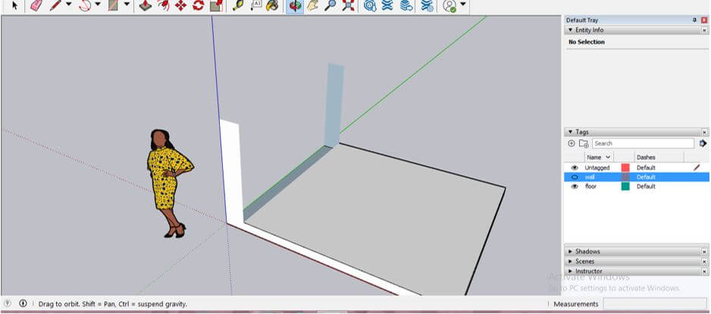
Task: Select the floor tag row
Action: click(637, 186)
